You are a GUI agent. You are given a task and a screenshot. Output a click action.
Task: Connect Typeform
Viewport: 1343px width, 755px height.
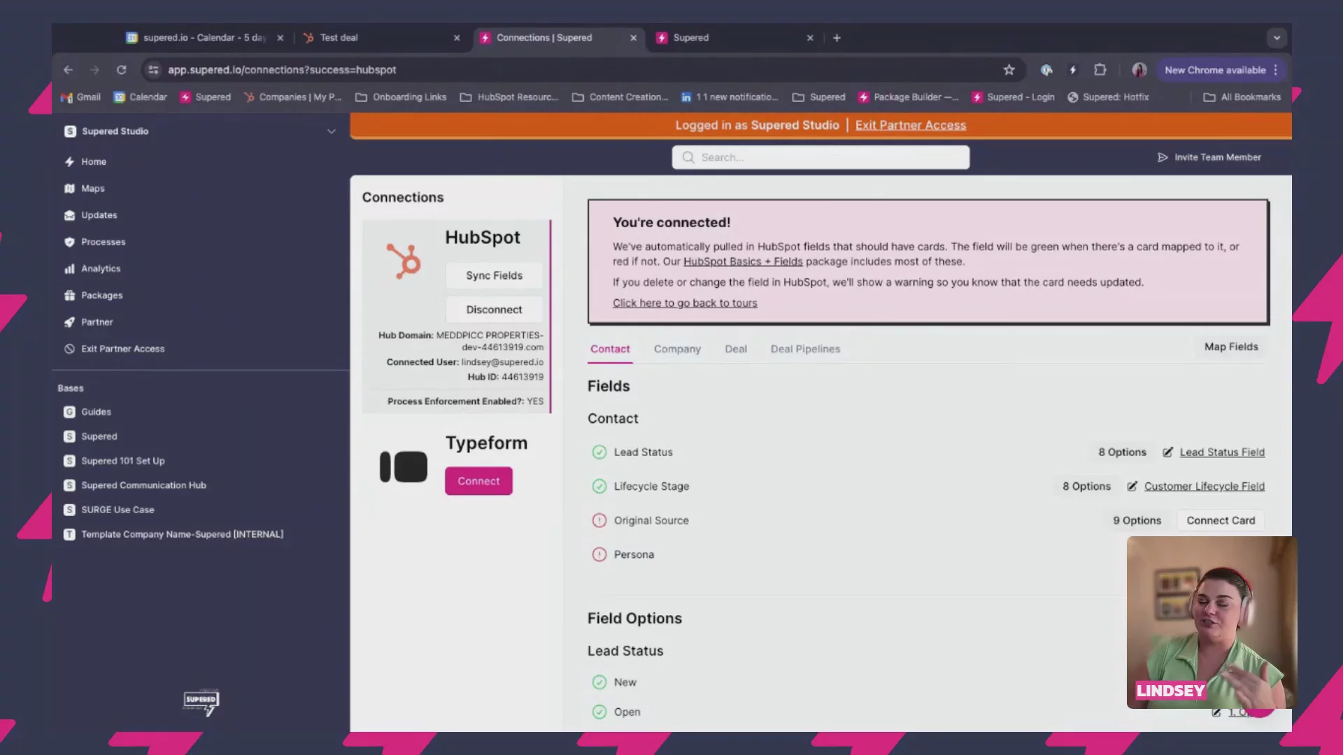(x=478, y=481)
